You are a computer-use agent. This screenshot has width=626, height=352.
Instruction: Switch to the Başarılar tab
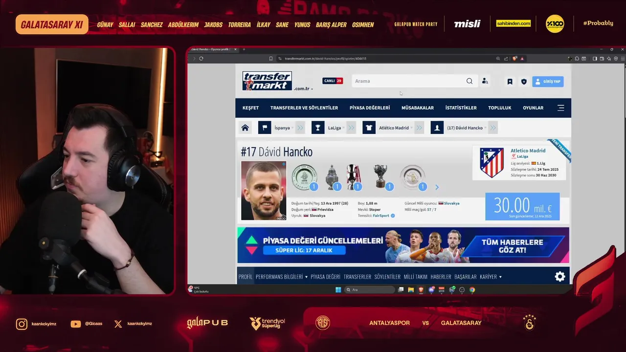click(x=465, y=277)
